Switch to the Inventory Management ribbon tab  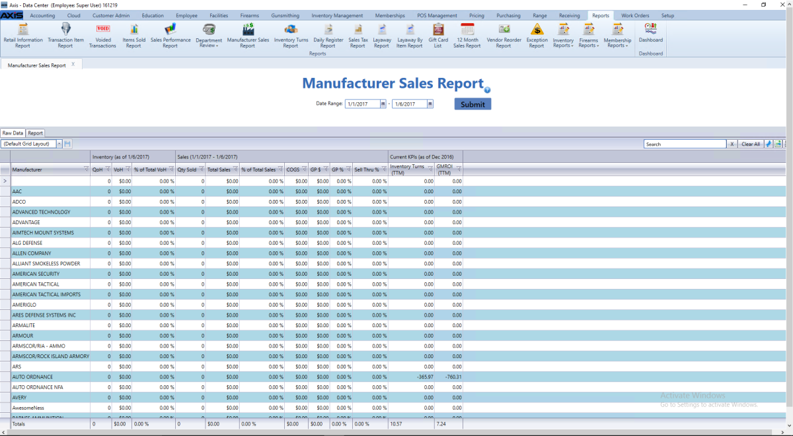(x=337, y=15)
